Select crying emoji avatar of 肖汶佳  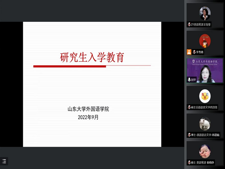(x=205, y=96)
